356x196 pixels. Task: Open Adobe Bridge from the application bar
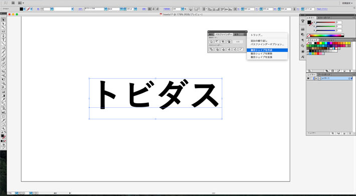[x=13, y=3]
